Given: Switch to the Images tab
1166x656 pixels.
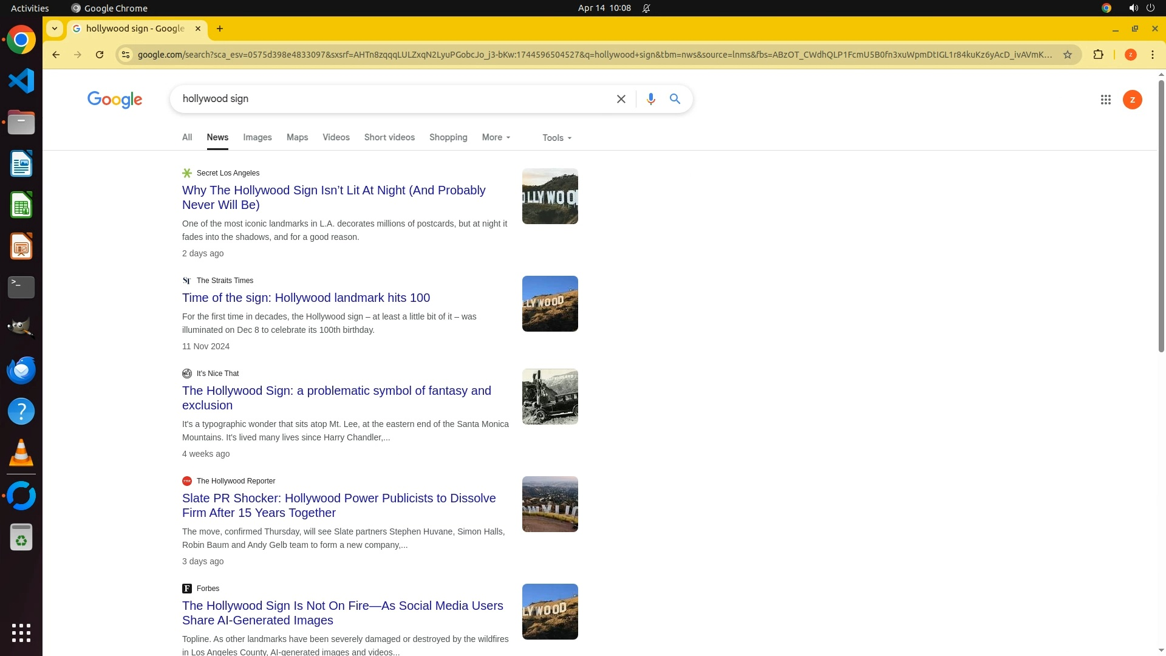Looking at the screenshot, I should (257, 138).
